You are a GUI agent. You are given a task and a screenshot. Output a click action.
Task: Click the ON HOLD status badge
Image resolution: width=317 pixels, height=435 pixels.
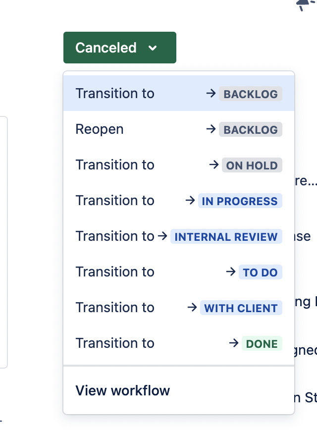click(252, 165)
